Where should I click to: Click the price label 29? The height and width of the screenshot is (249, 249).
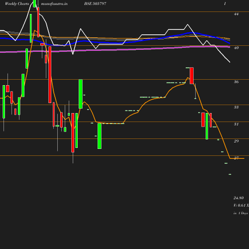coord(236,141)
